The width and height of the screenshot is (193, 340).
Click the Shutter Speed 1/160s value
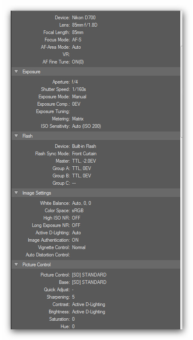[x=79, y=89]
